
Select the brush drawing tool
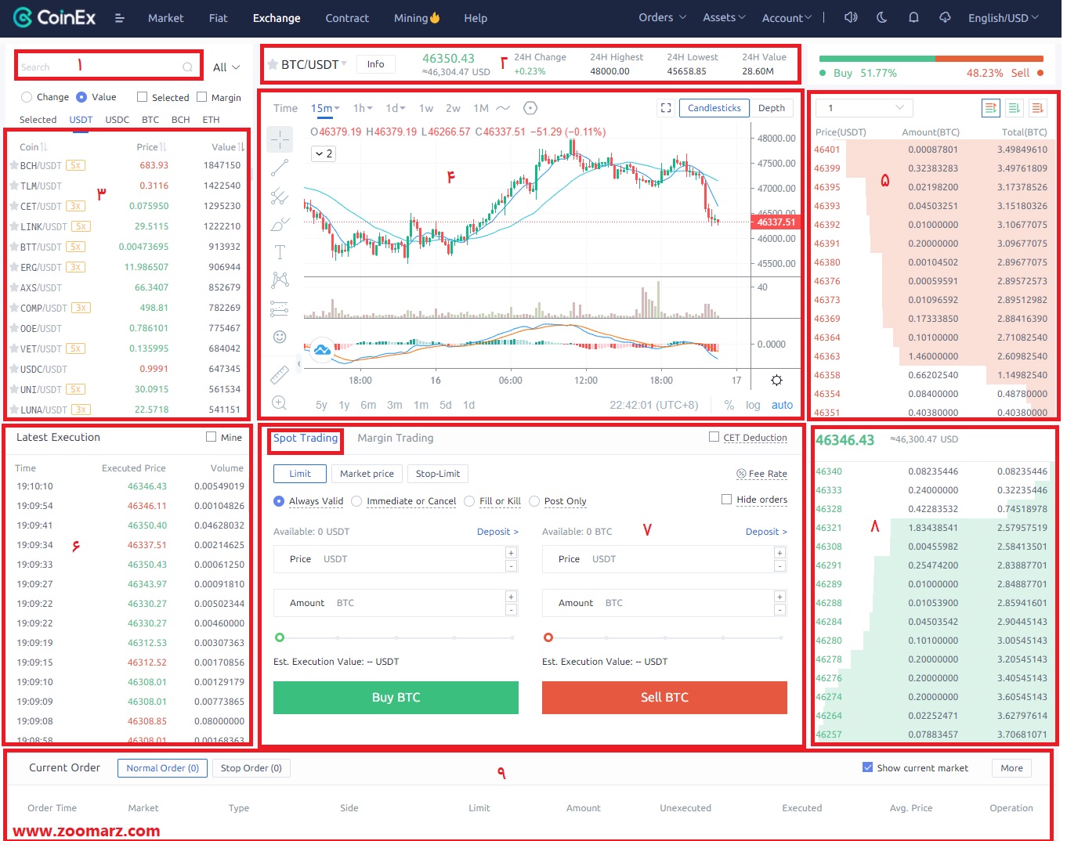point(280,224)
